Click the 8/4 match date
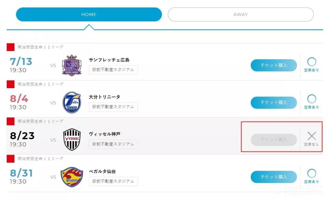This screenshot has height=200, width=329. pyautogui.click(x=18, y=99)
